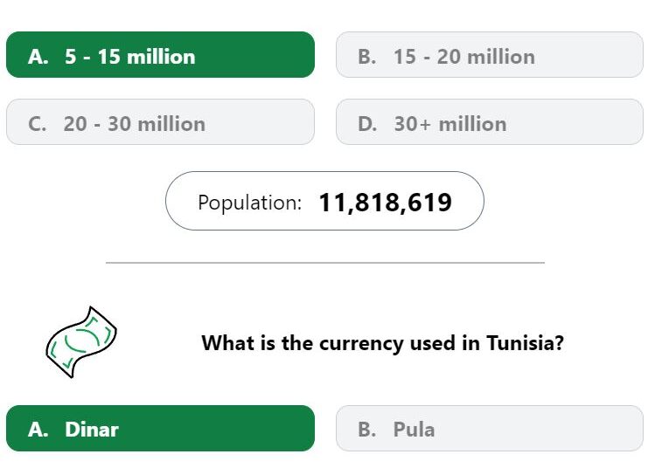Image resolution: width=648 pixels, height=468 pixels.
Task: Click the letter 'A.' beside Dinar
Action: (x=38, y=430)
